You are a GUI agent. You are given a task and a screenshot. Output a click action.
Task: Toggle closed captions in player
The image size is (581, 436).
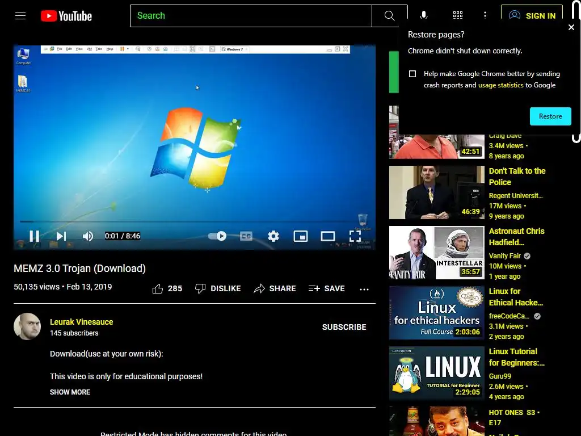246,236
